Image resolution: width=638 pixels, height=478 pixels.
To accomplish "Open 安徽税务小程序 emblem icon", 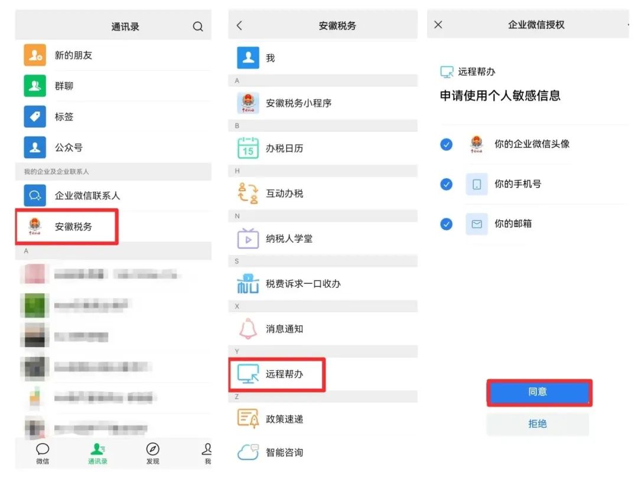I will (x=248, y=103).
